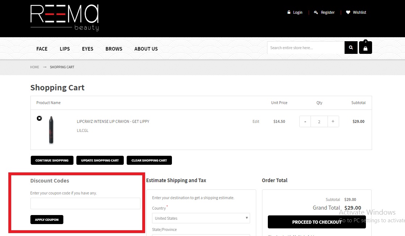Click the Reema Beauty logo
Image resolution: width=405 pixels, height=236 pixels.
pos(64,18)
